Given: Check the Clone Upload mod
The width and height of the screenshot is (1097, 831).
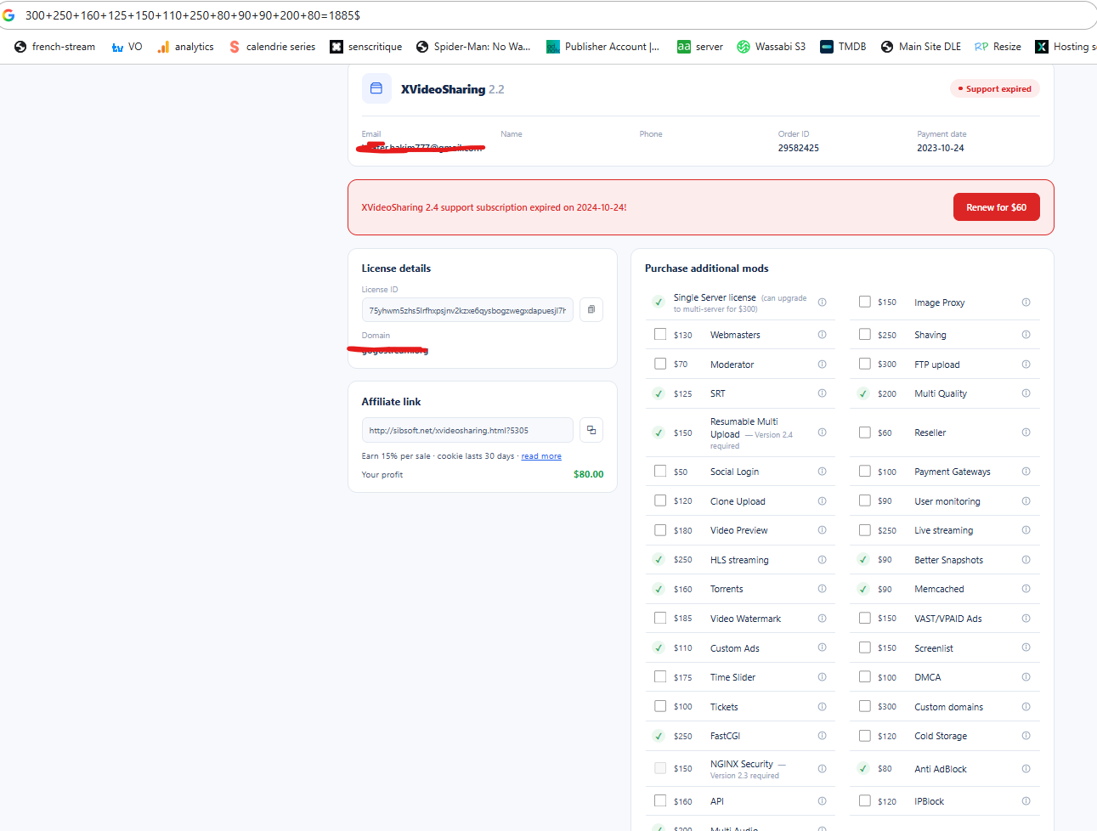Looking at the screenshot, I should click(660, 500).
